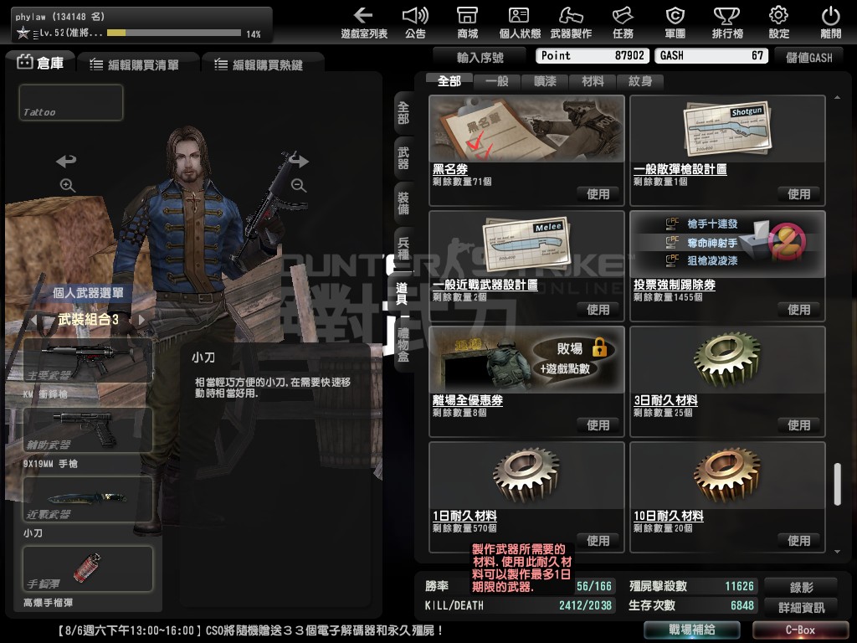Use the 3-day durability material
Image resolution: width=857 pixels, height=643 pixels.
(798, 424)
